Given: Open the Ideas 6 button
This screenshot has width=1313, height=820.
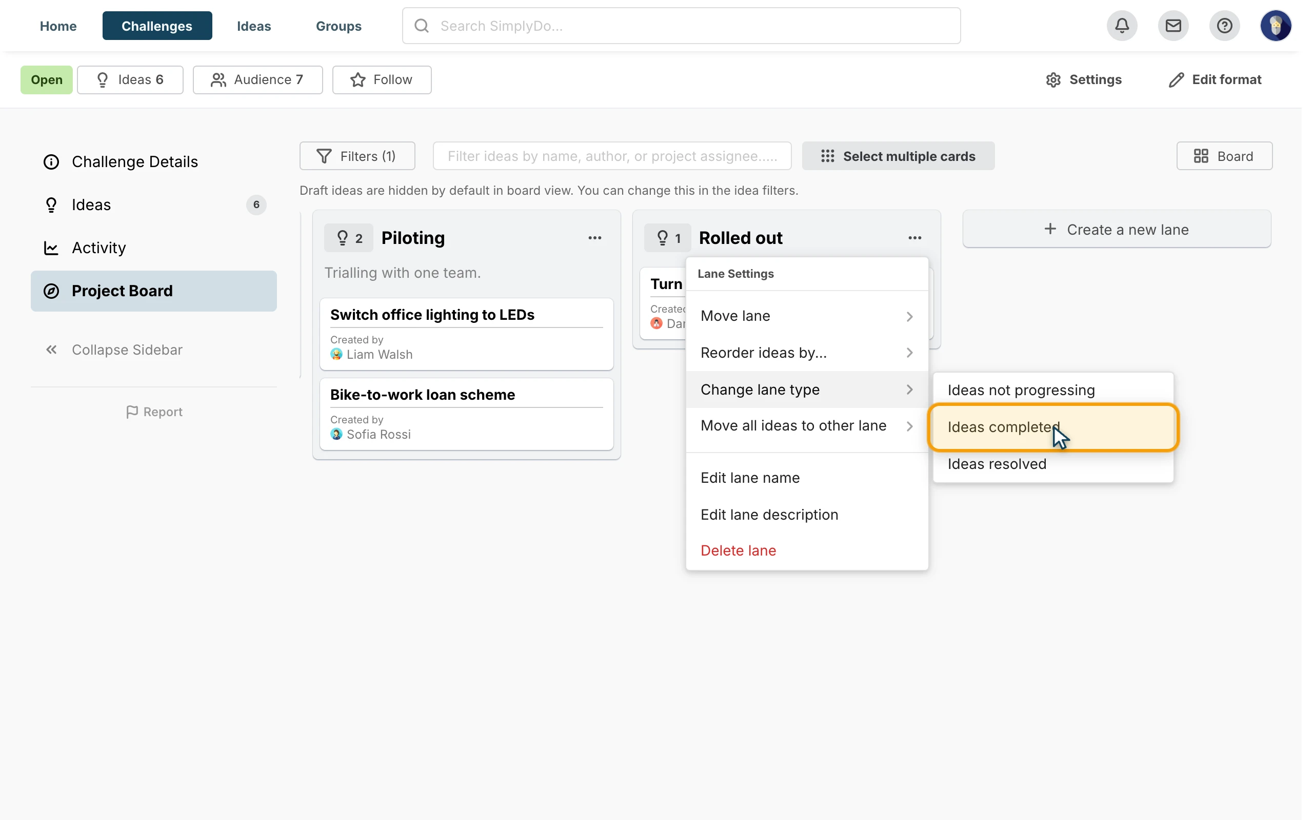Looking at the screenshot, I should click(x=130, y=80).
